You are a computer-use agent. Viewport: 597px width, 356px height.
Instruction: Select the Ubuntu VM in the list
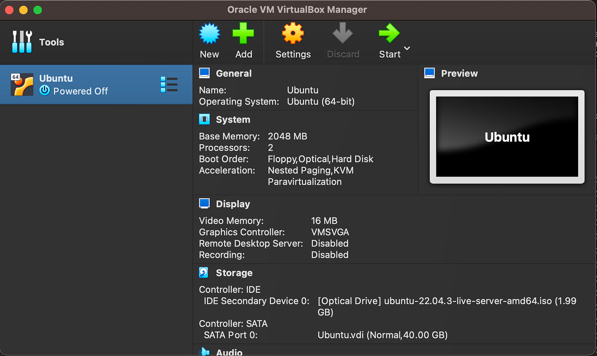(96, 85)
